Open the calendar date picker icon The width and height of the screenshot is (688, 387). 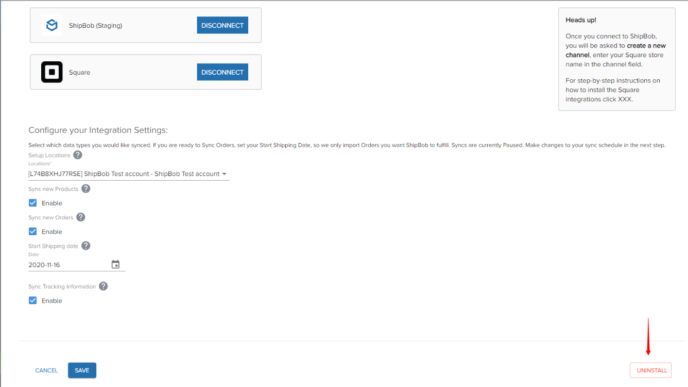pyautogui.click(x=115, y=265)
